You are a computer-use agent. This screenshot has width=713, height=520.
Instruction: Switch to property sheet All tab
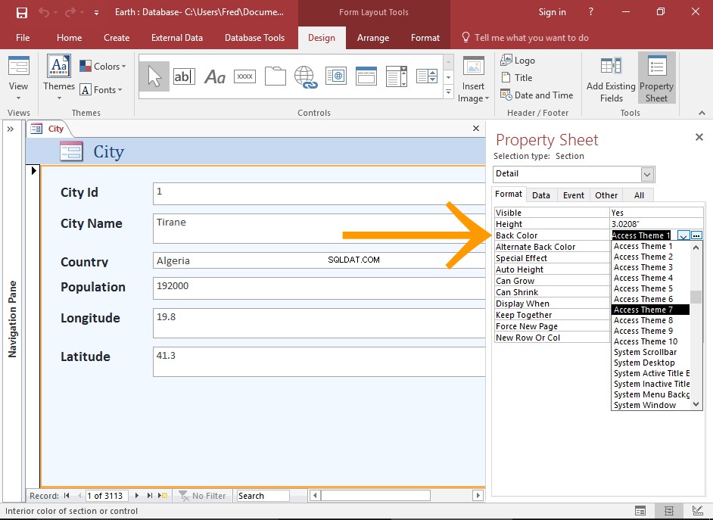tap(639, 195)
